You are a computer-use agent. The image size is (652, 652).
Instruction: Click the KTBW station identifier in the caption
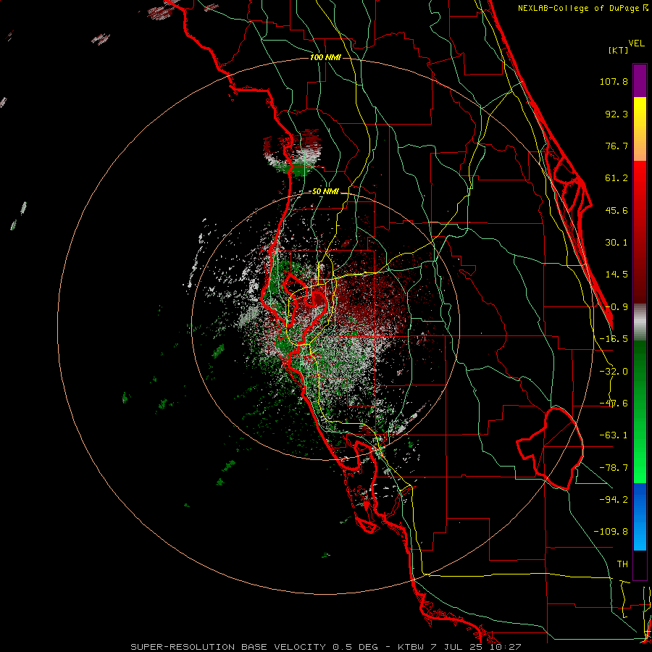click(411, 647)
